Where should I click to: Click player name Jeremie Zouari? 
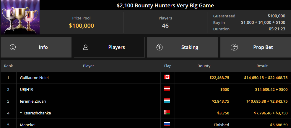[x=33, y=101]
